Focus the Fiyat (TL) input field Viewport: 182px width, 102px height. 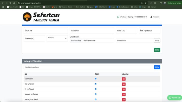tap(126, 31)
